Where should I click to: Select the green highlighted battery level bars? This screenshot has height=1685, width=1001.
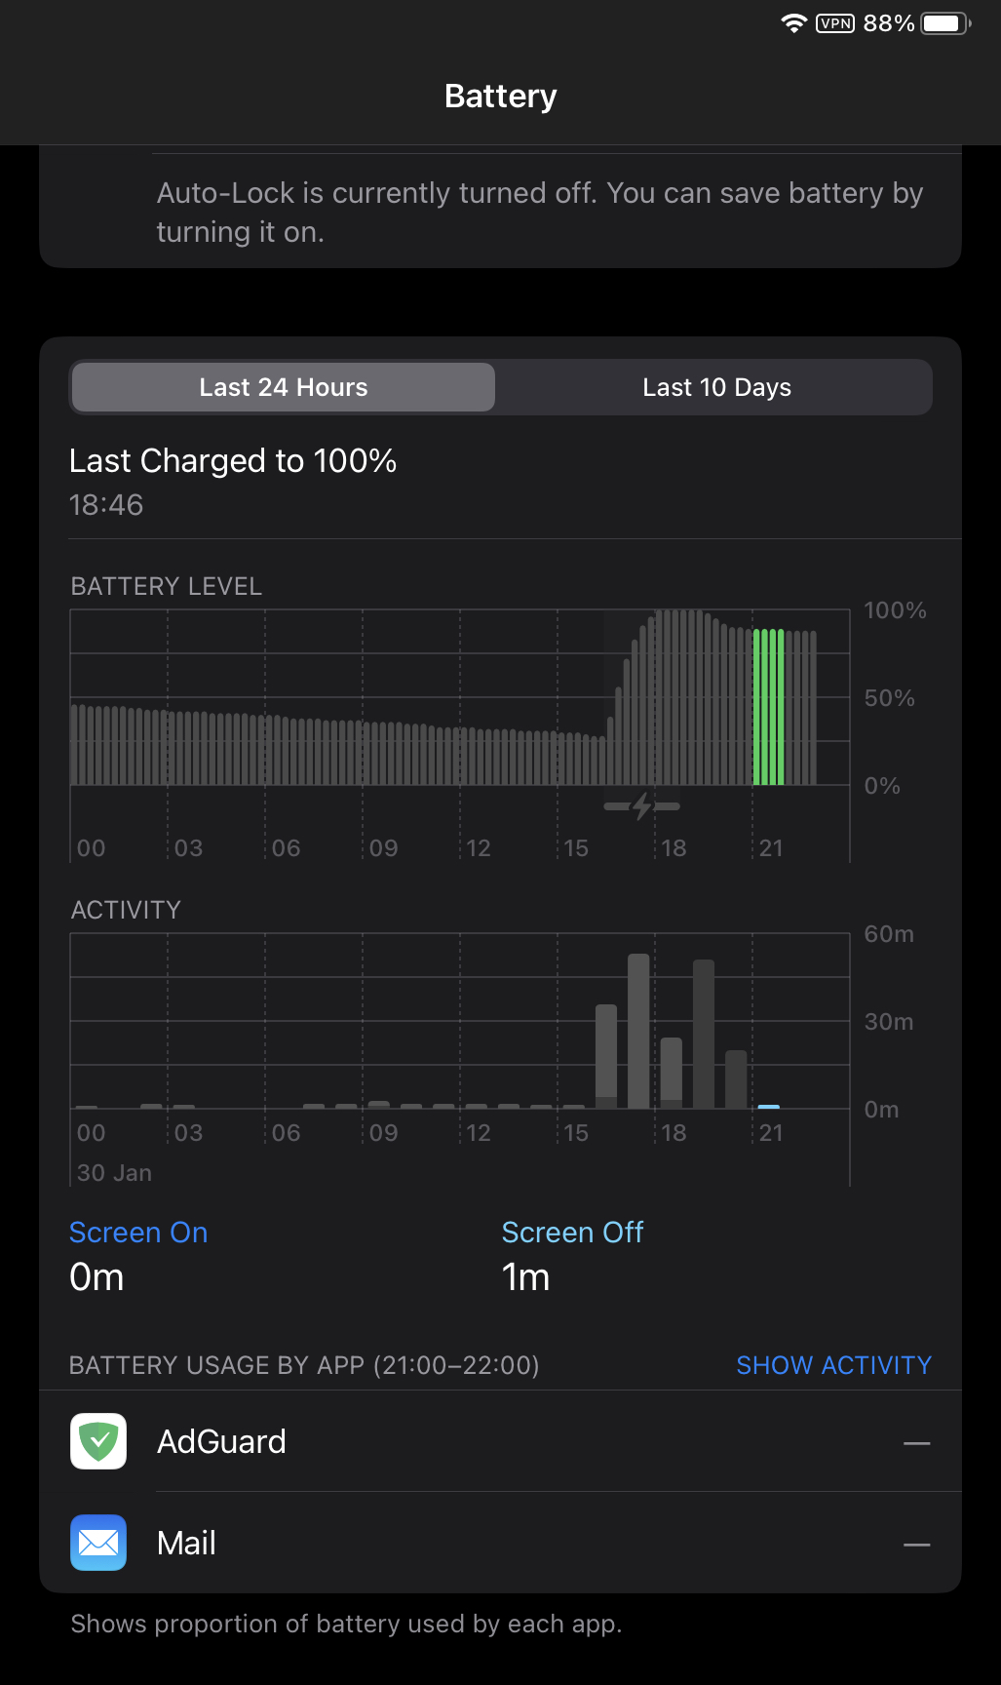[768, 707]
